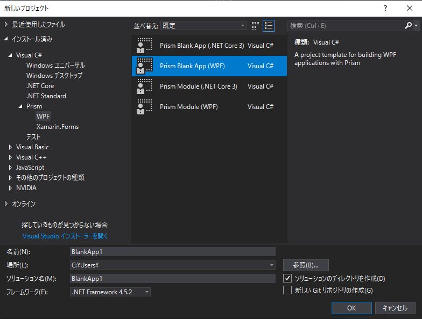The image size is (422, 319).
Task: Select Prism Module (.NET Core 3) template
Action: 209,86
